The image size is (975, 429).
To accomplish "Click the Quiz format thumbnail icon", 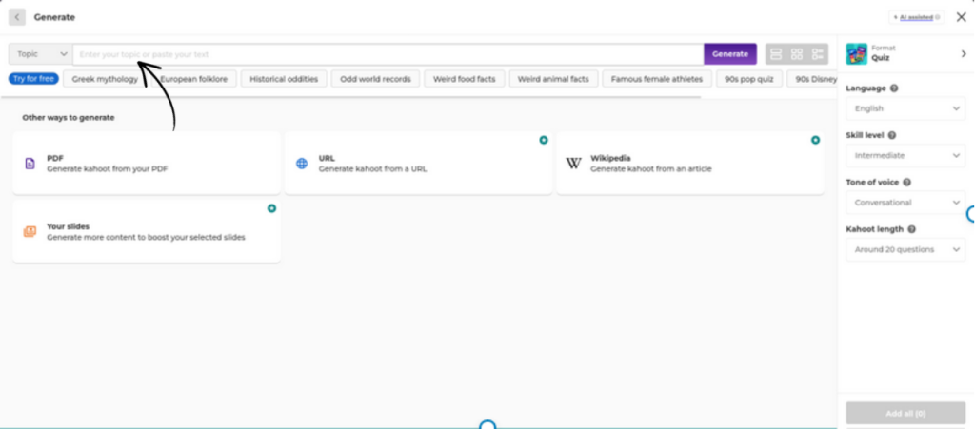I will [x=857, y=53].
